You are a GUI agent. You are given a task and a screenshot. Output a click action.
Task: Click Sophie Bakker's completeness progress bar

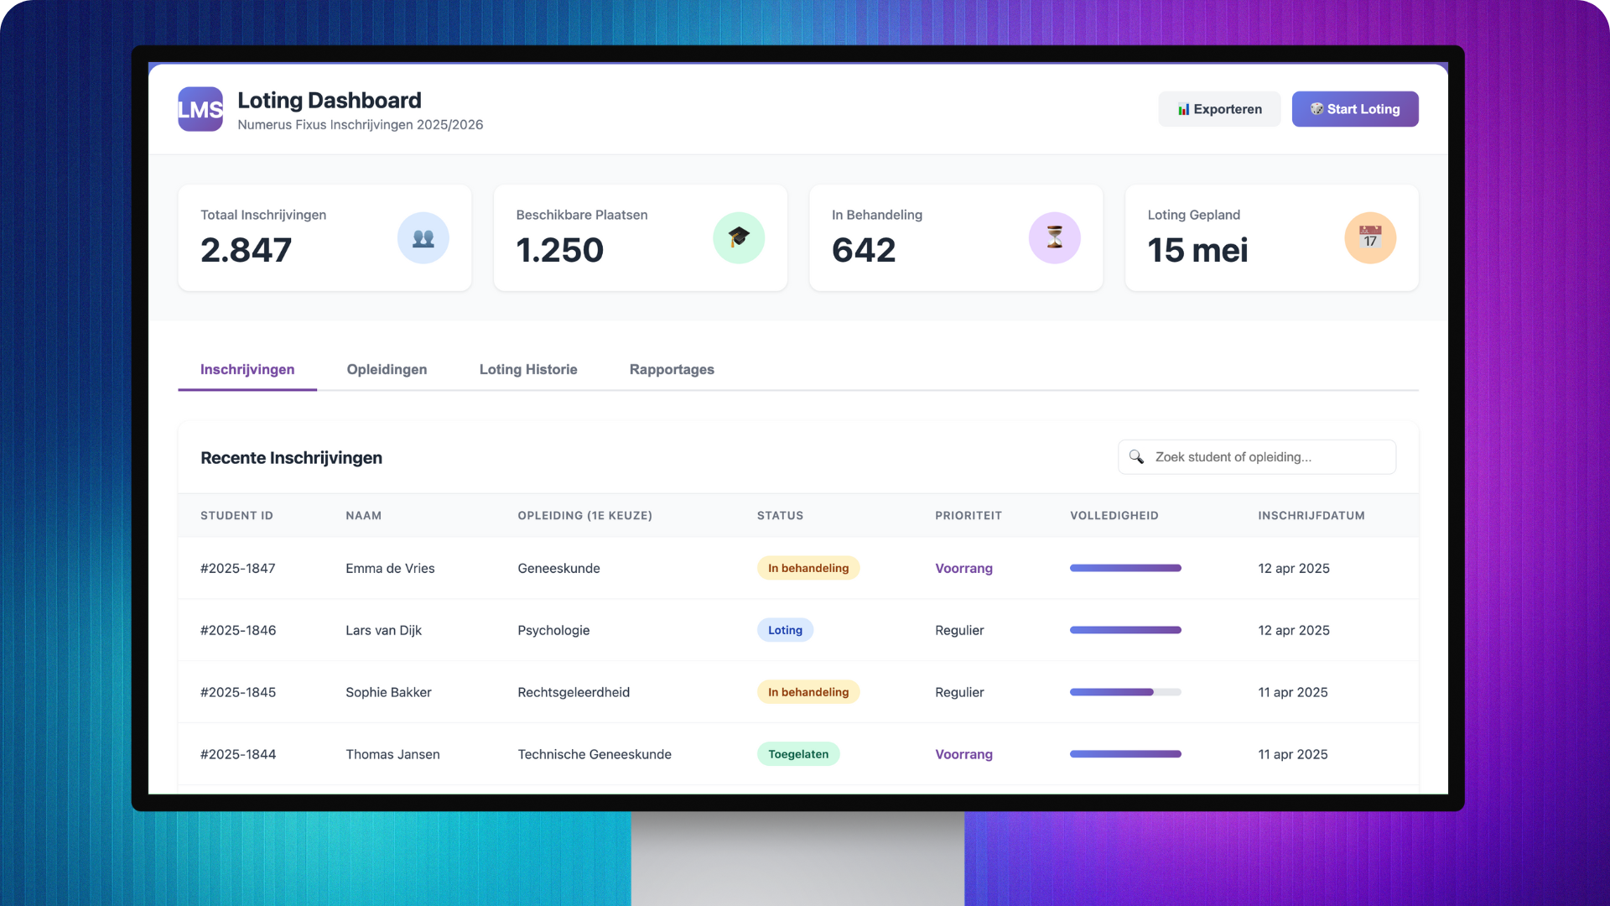(1124, 692)
